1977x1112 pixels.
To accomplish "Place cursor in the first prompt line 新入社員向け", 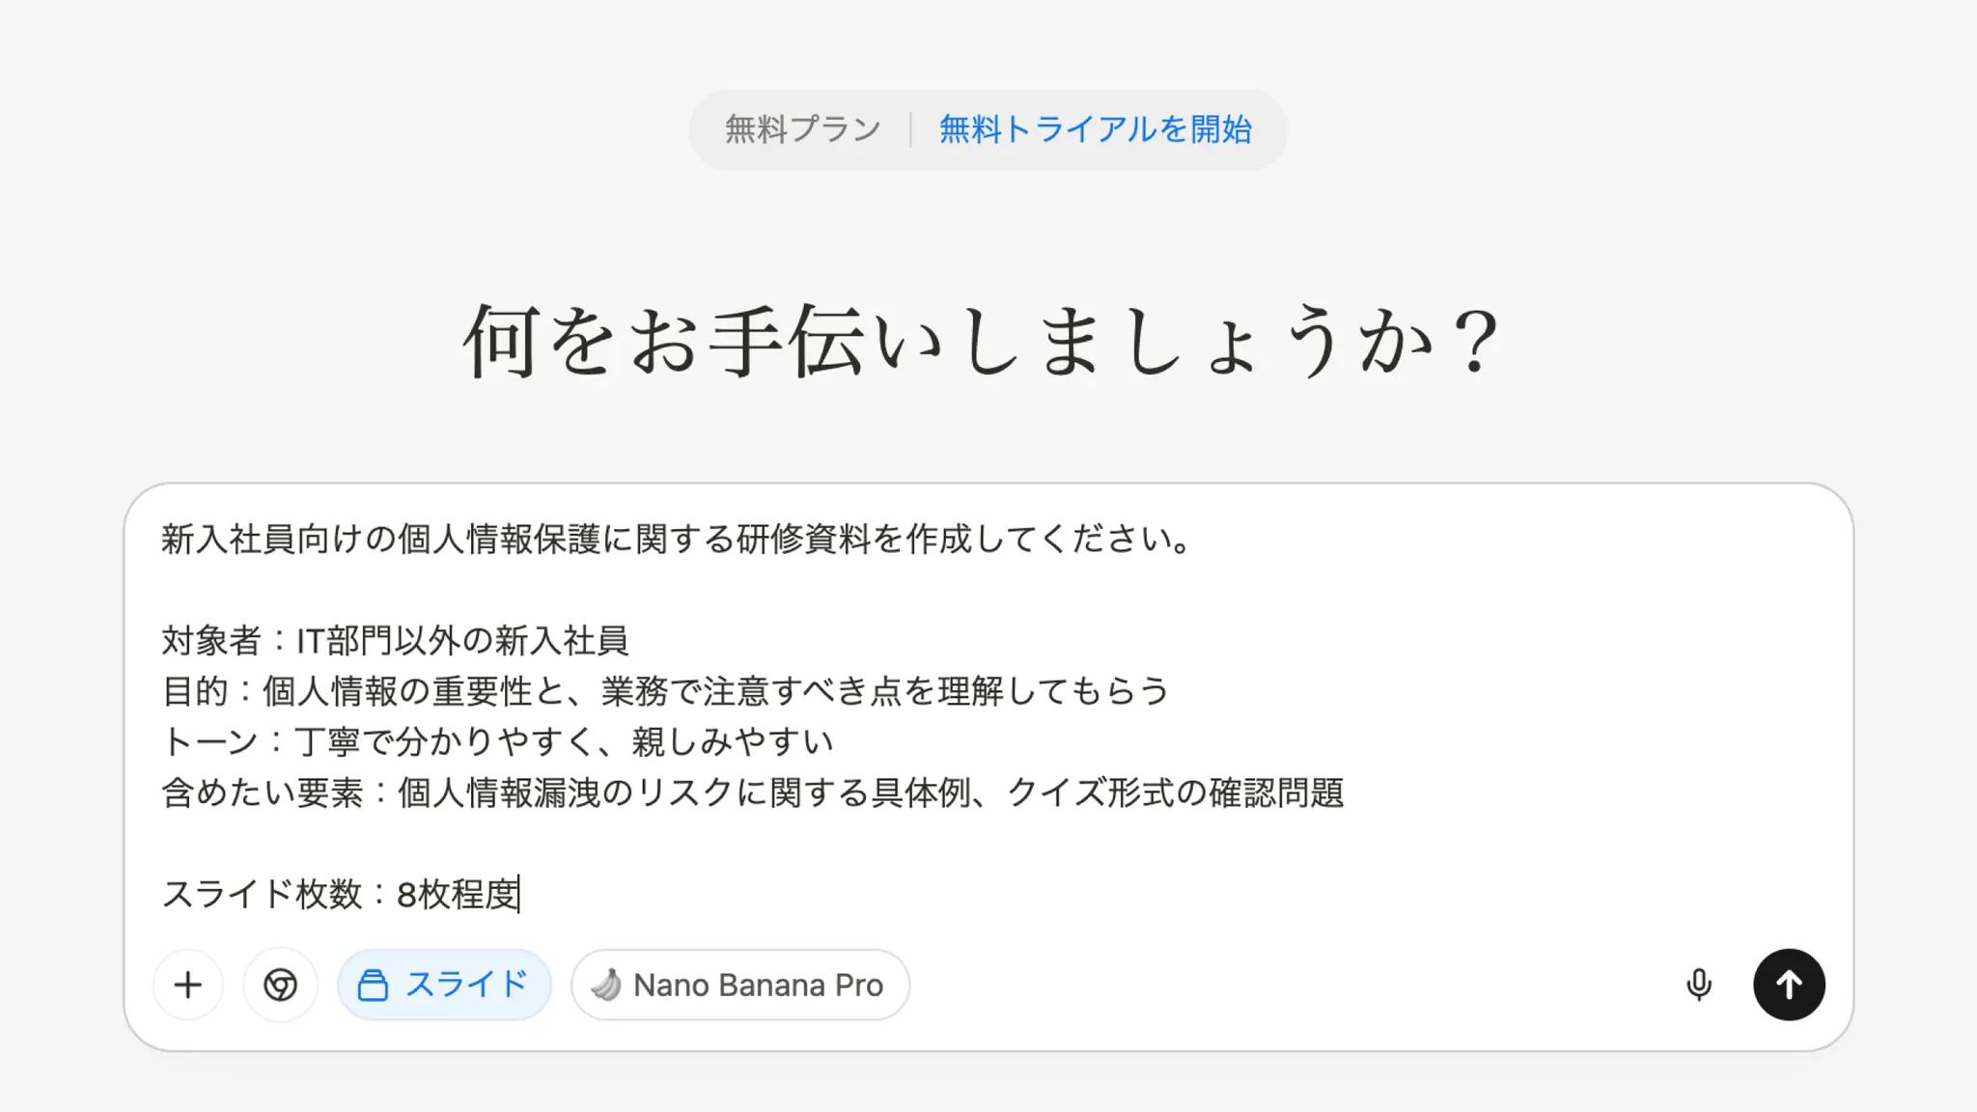I will tap(676, 539).
